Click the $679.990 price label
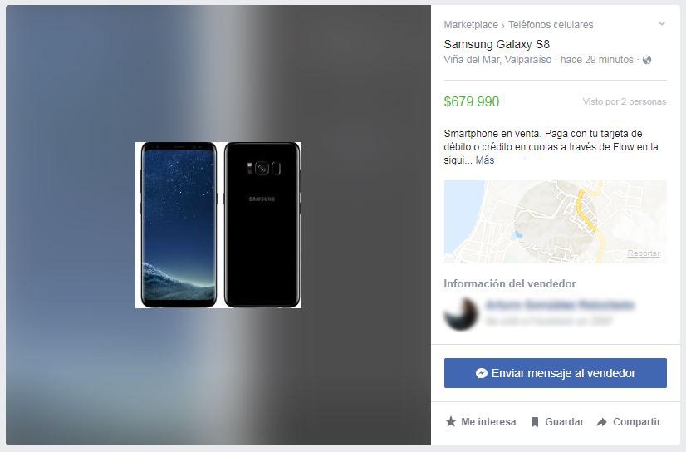This screenshot has width=686, height=452. pos(471,101)
